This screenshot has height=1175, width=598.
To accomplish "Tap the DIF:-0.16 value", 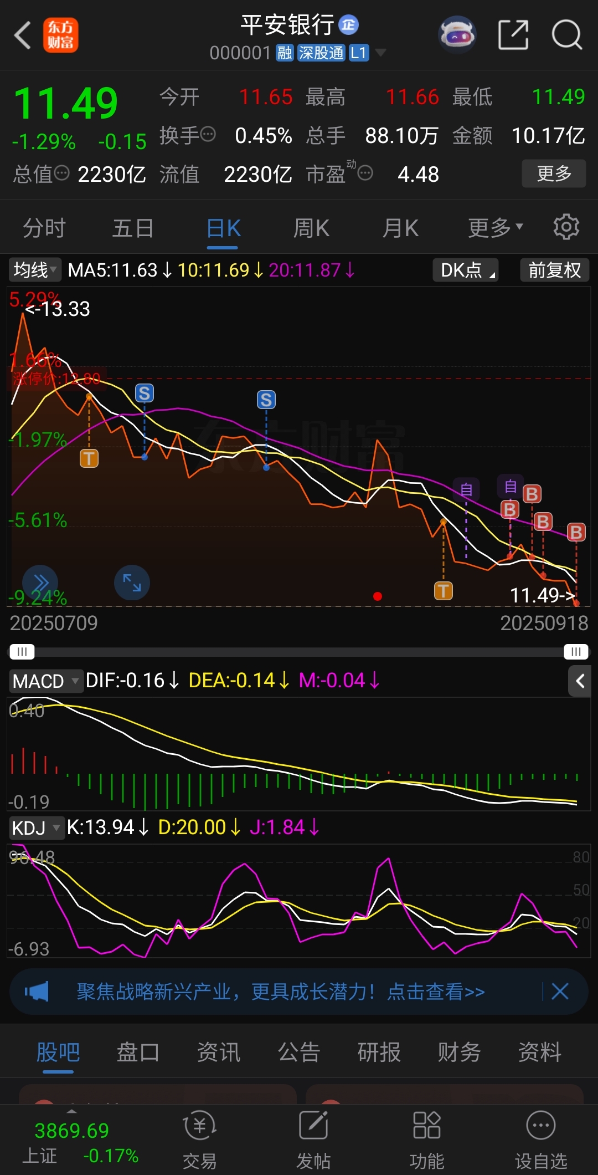I will tap(125, 681).
